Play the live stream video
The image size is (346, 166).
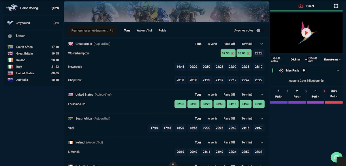click(x=306, y=33)
